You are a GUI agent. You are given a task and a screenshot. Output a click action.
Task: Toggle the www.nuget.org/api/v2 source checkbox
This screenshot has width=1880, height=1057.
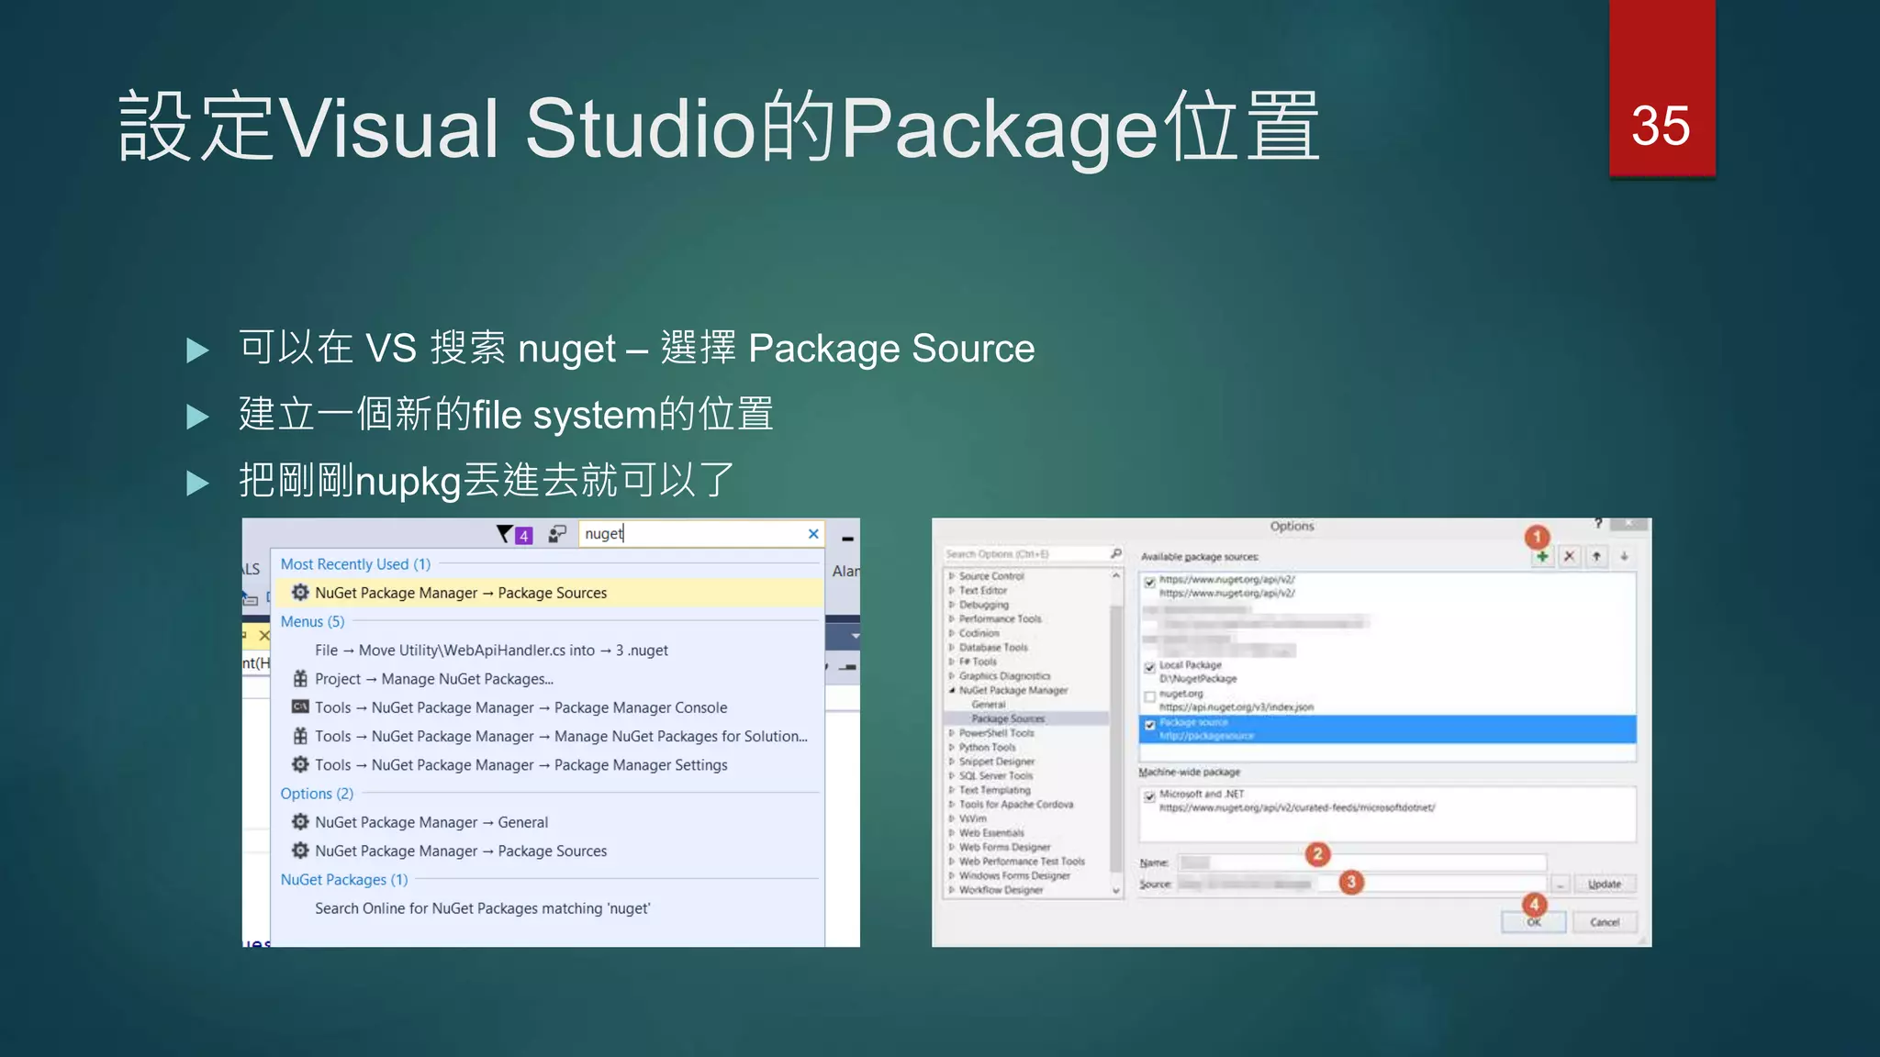[1149, 582]
